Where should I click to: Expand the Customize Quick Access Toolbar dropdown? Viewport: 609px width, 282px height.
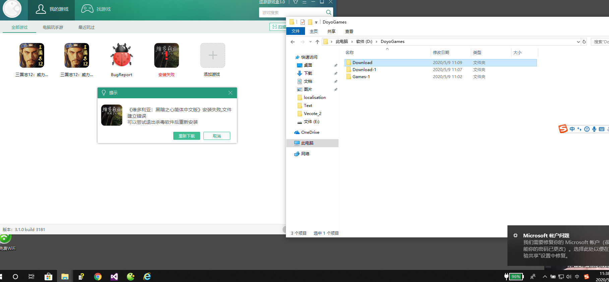click(x=316, y=22)
